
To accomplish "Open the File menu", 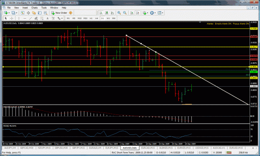I will pos(9,7).
